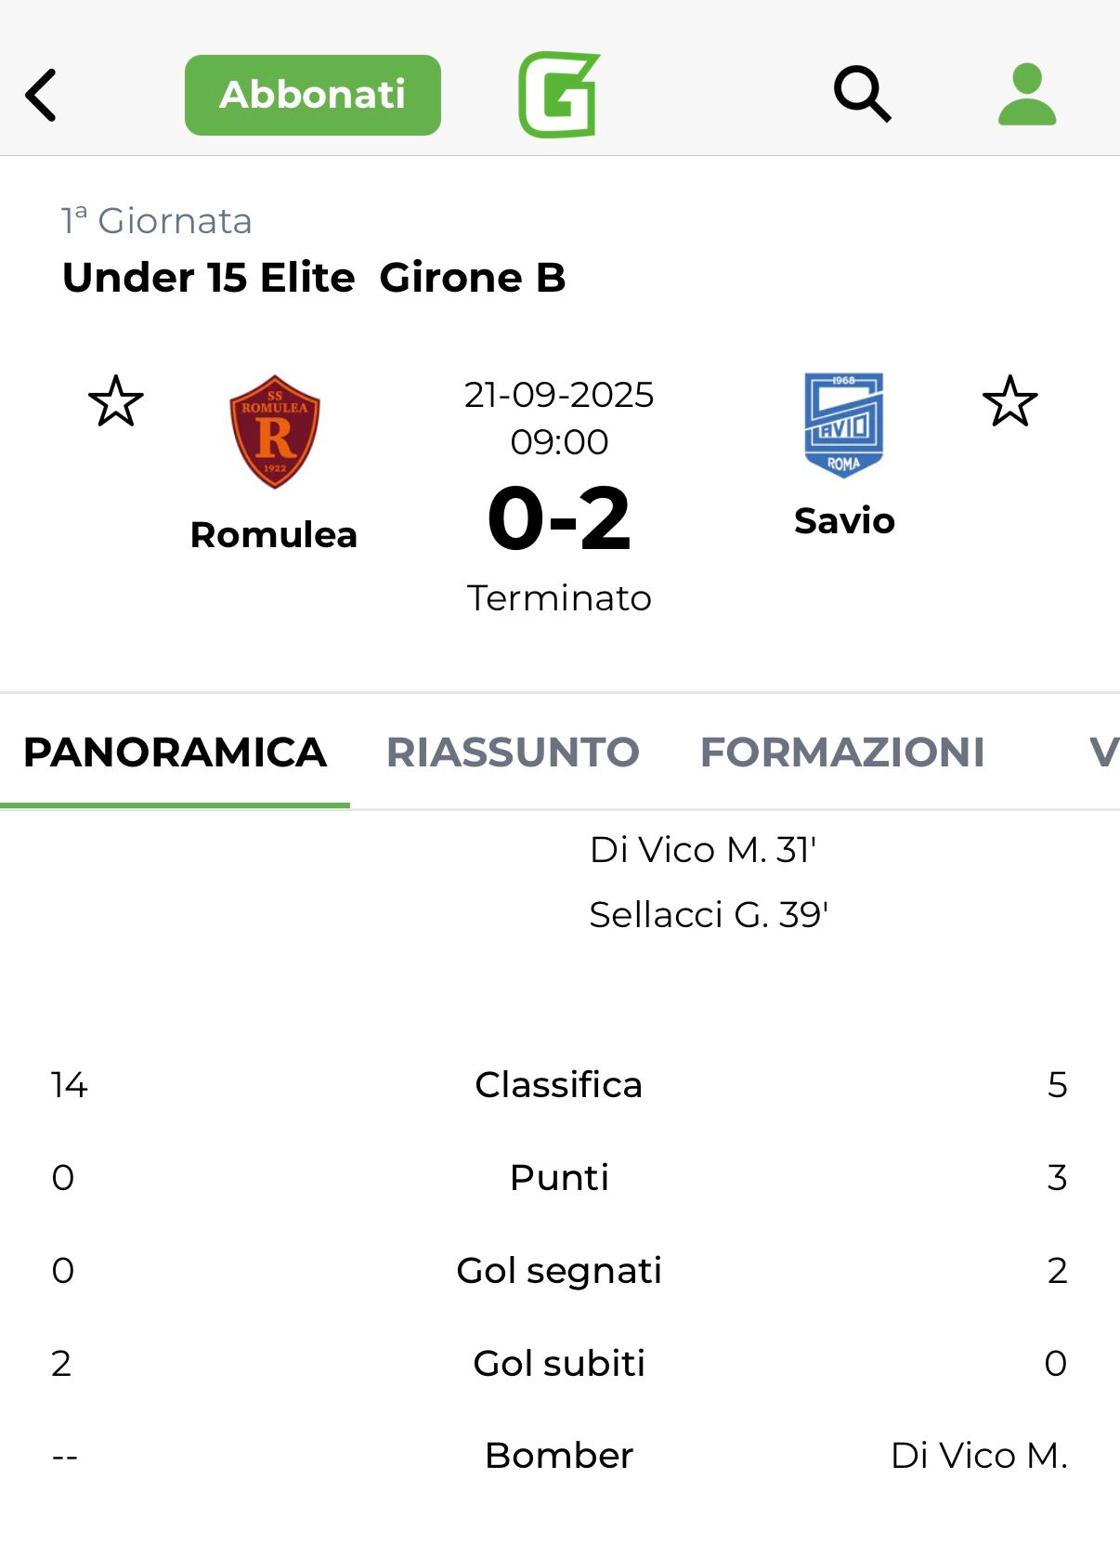The width and height of the screenshot is (1120, 1557).
Task: Tap the Classifica row label
Action: (559, 1084)
